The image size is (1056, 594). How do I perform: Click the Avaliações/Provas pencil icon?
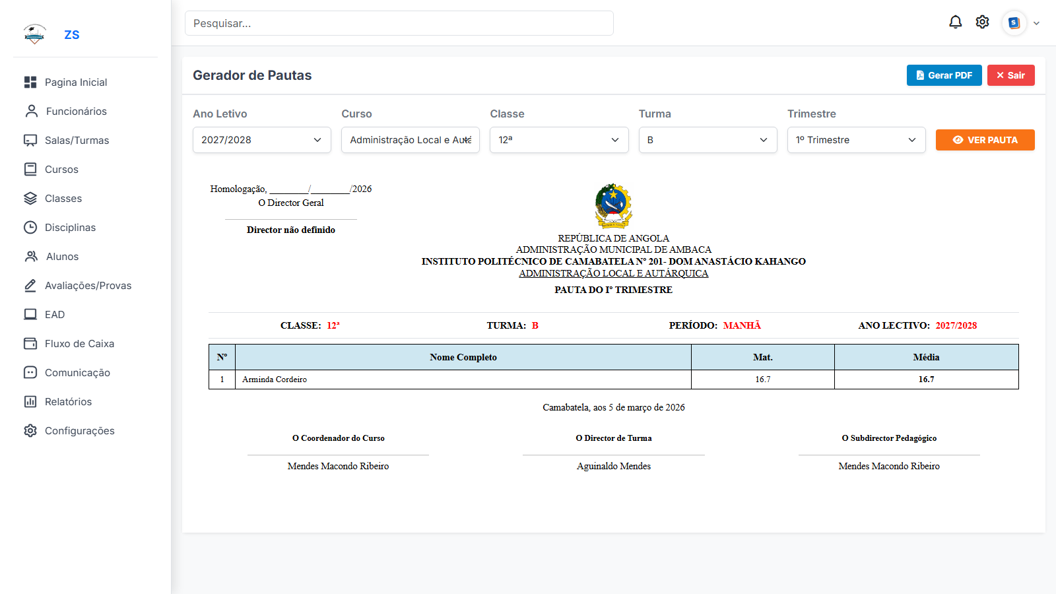pyautogui.click(x=30, y=285)
